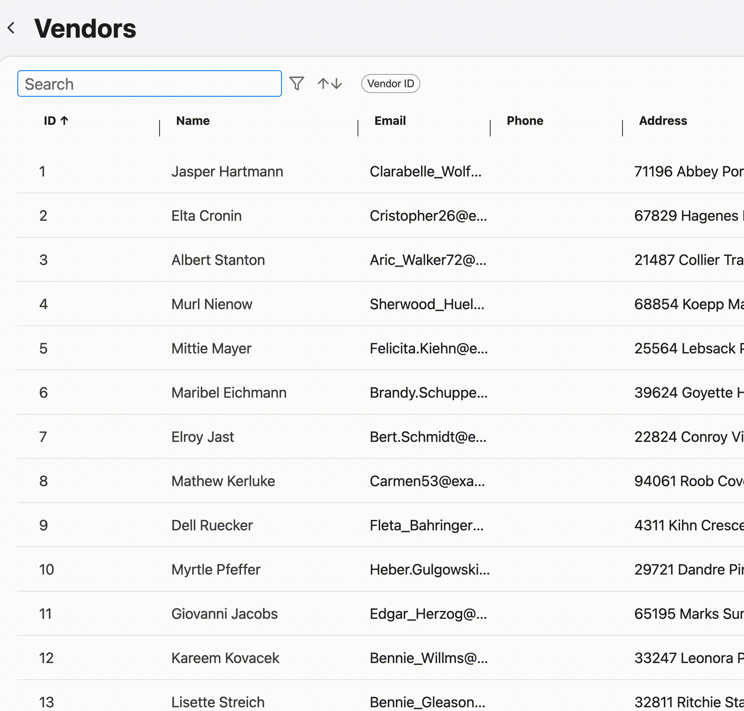Select vendor name Dell Ruecker

pos(212,525)
